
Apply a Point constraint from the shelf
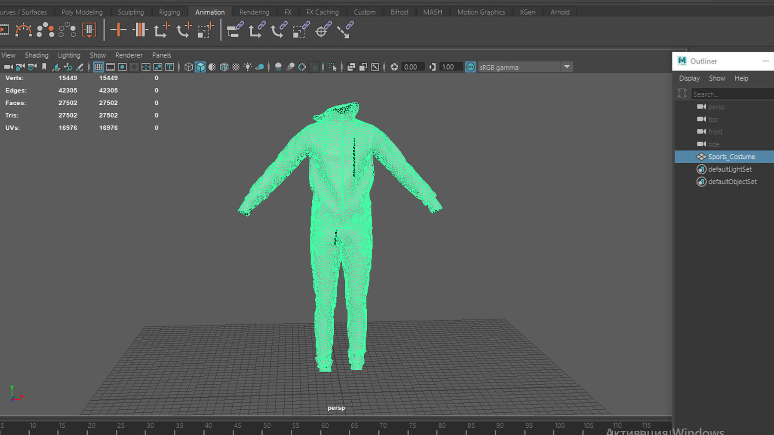click(x=257, y=30)
